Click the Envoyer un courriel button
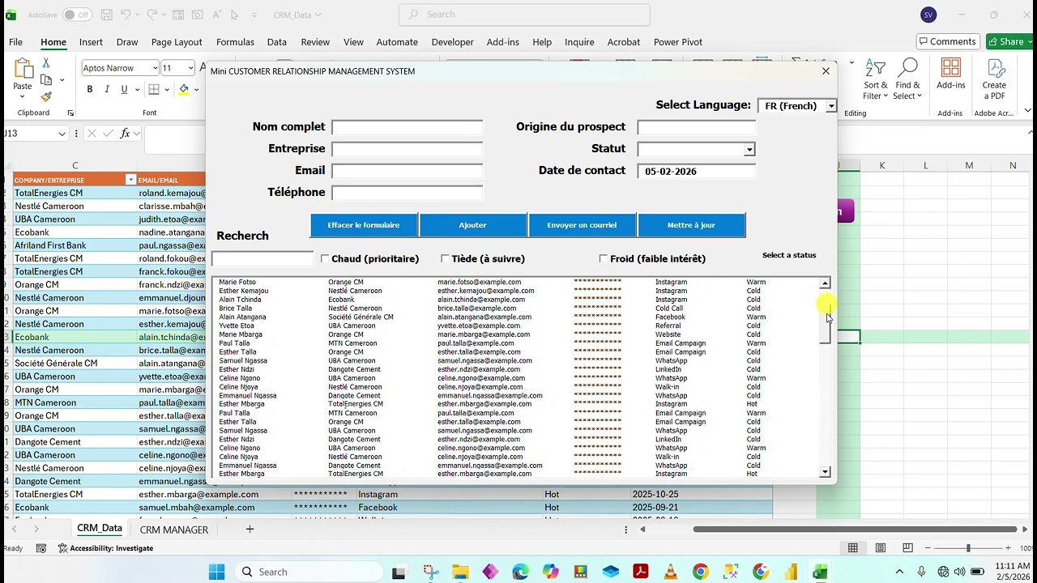The height and width of the screenshot is (583, 1037). (x=582, y=225)
